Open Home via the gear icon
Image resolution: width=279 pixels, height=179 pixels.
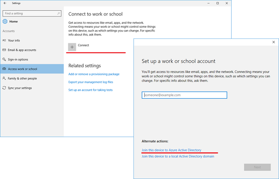(x=5, y=22)
